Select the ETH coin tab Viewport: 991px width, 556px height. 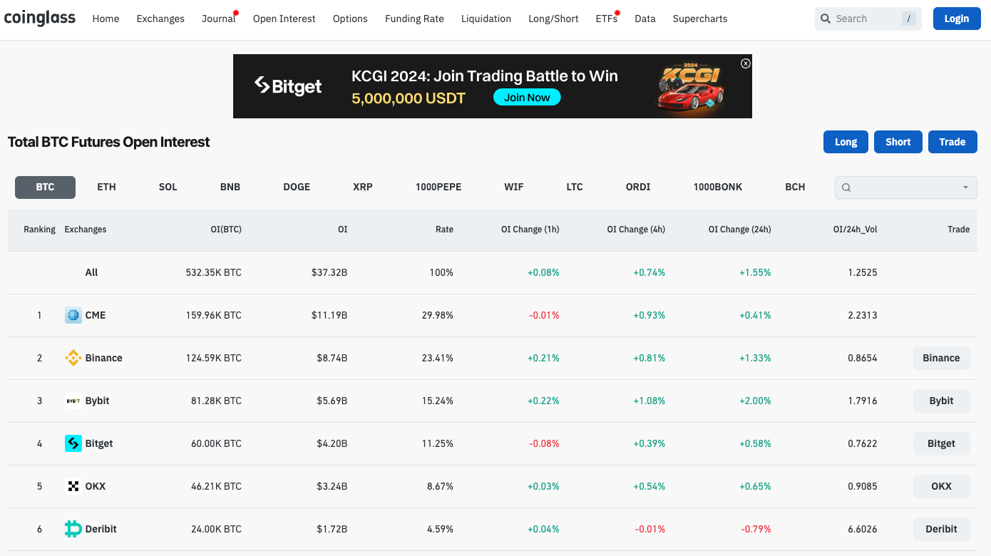tap(106, 187)
